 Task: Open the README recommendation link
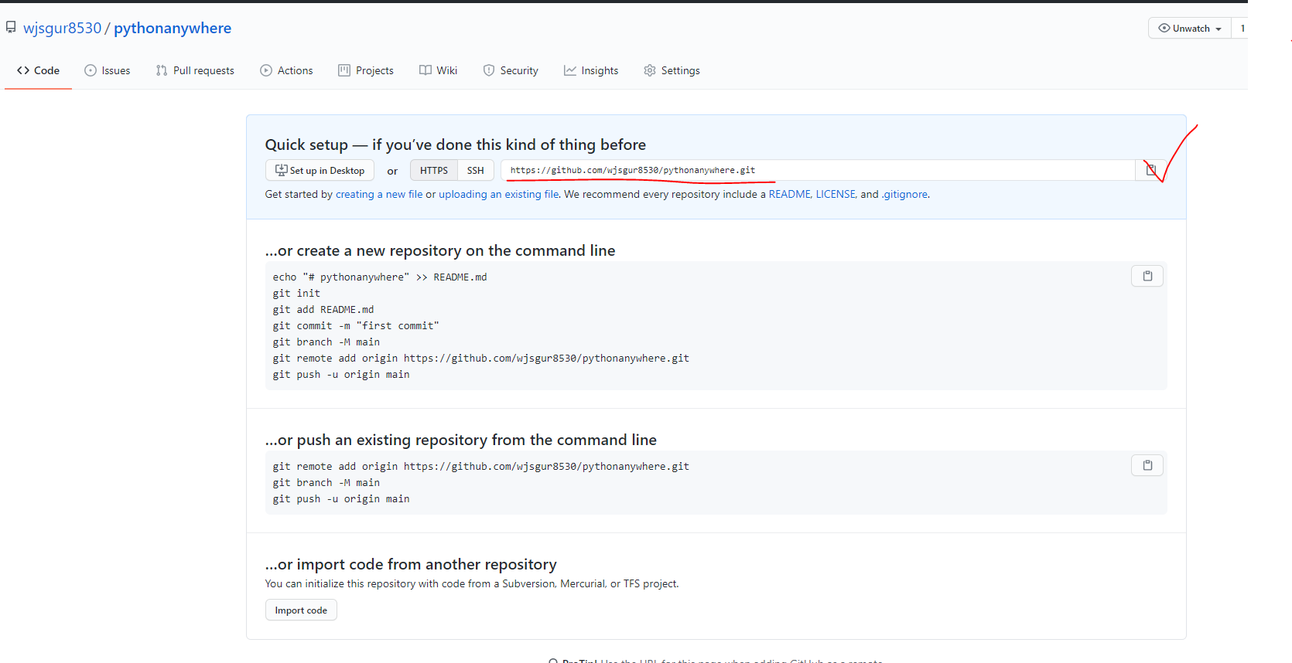tap(789, 194)
